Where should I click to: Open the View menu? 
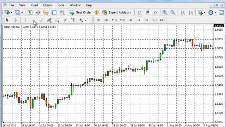pyautogui.click(x=22, y=5)
